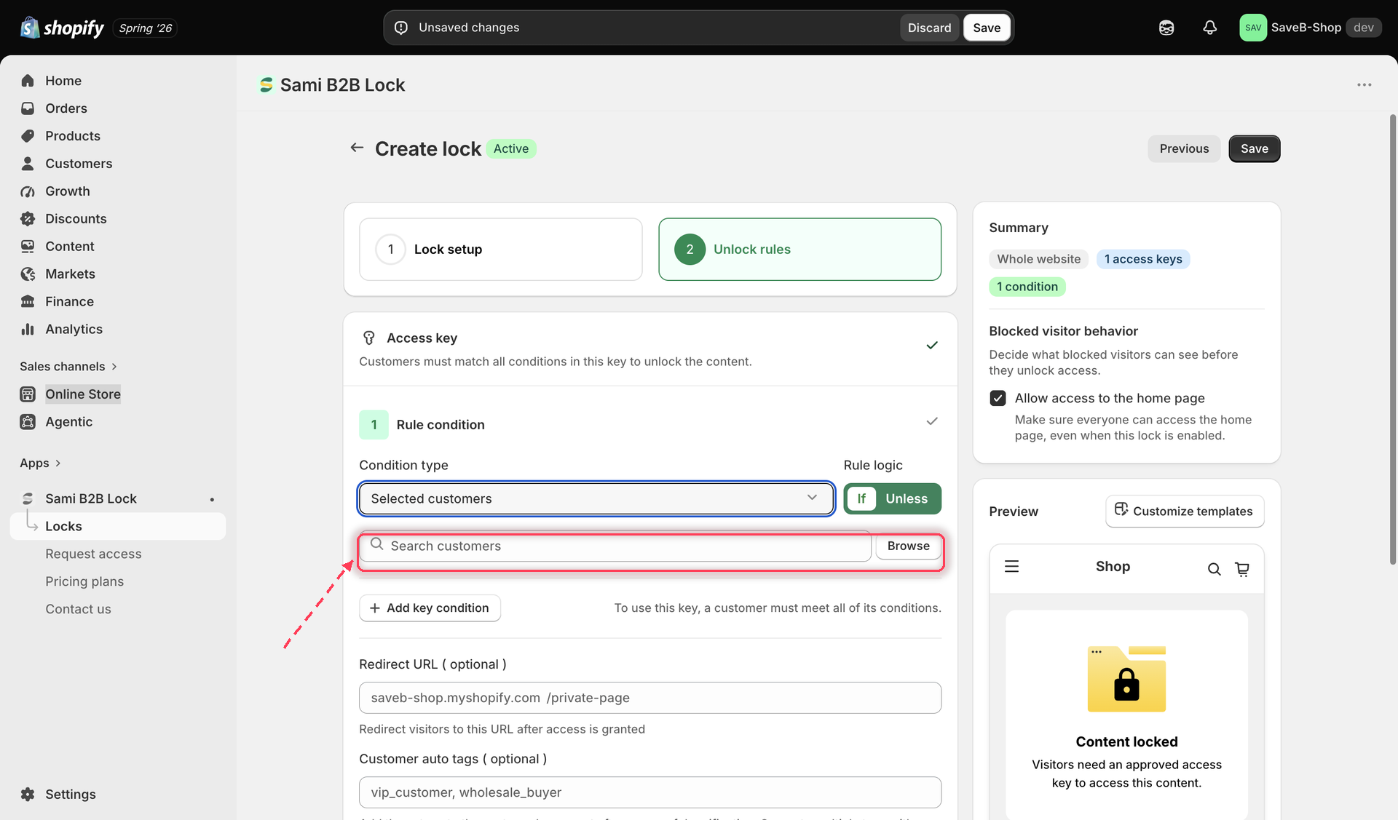Viewport: 1398px width, 820px height.
Task: Click the Discounts badge icon
Action: (28, 219)
